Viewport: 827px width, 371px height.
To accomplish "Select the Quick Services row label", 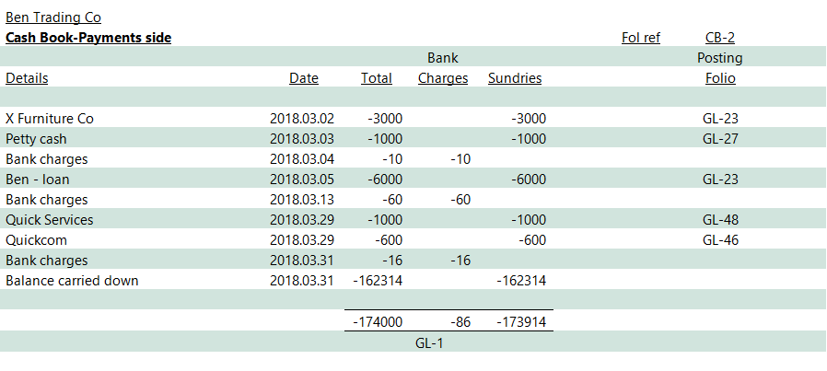I will point(49,220).
